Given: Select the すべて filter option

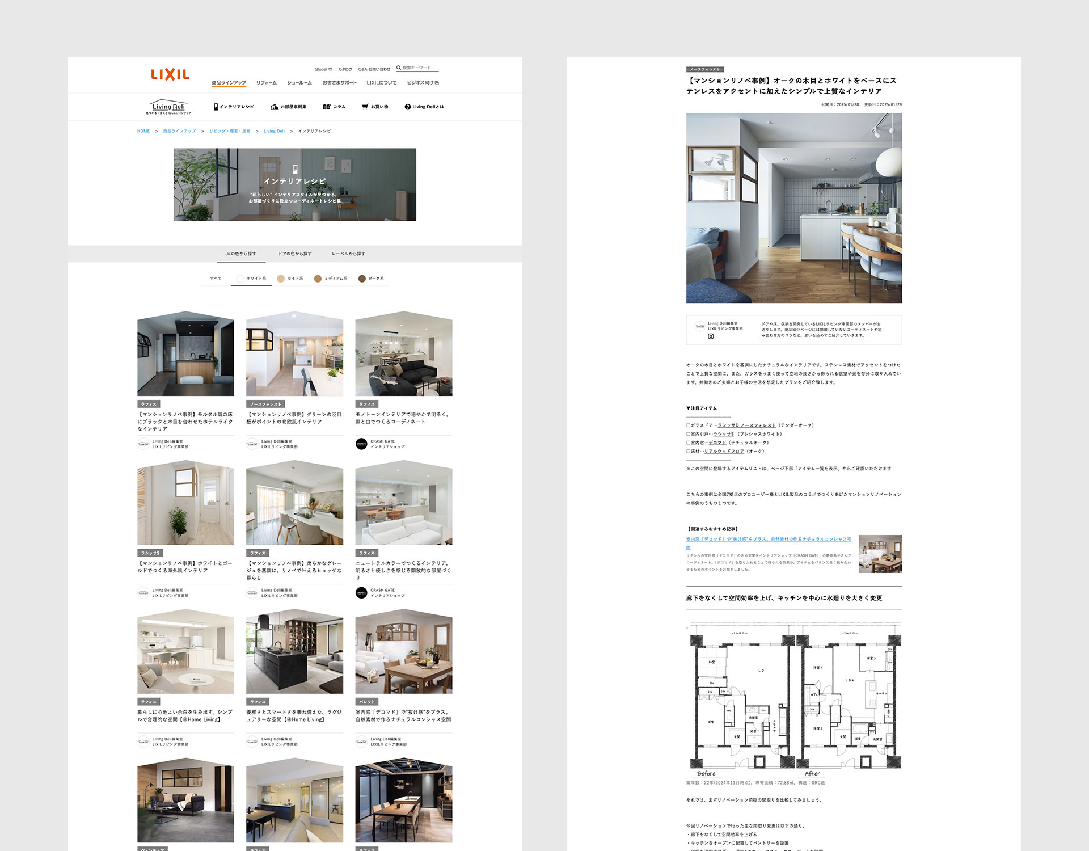Looking at the screenshot, I should [216, 279].
